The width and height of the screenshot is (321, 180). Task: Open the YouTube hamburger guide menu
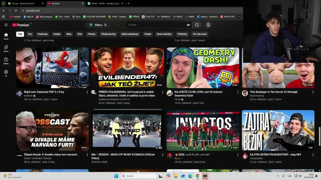coord(6,25)
